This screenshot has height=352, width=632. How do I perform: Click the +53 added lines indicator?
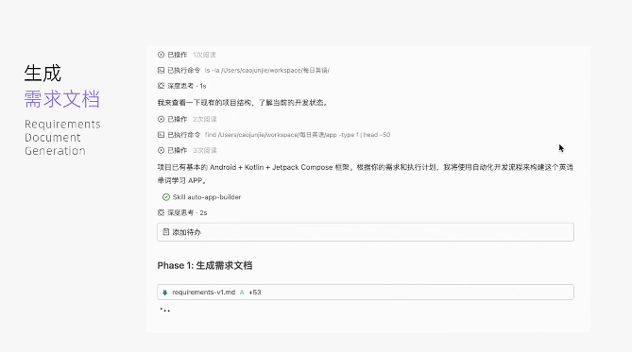click(255, 293)
